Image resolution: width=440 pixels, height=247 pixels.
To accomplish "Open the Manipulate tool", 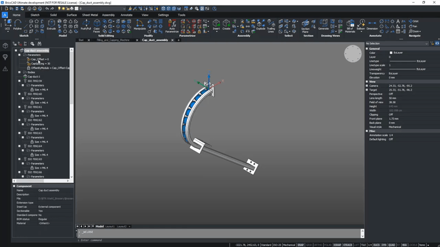I will coord(140,25).
